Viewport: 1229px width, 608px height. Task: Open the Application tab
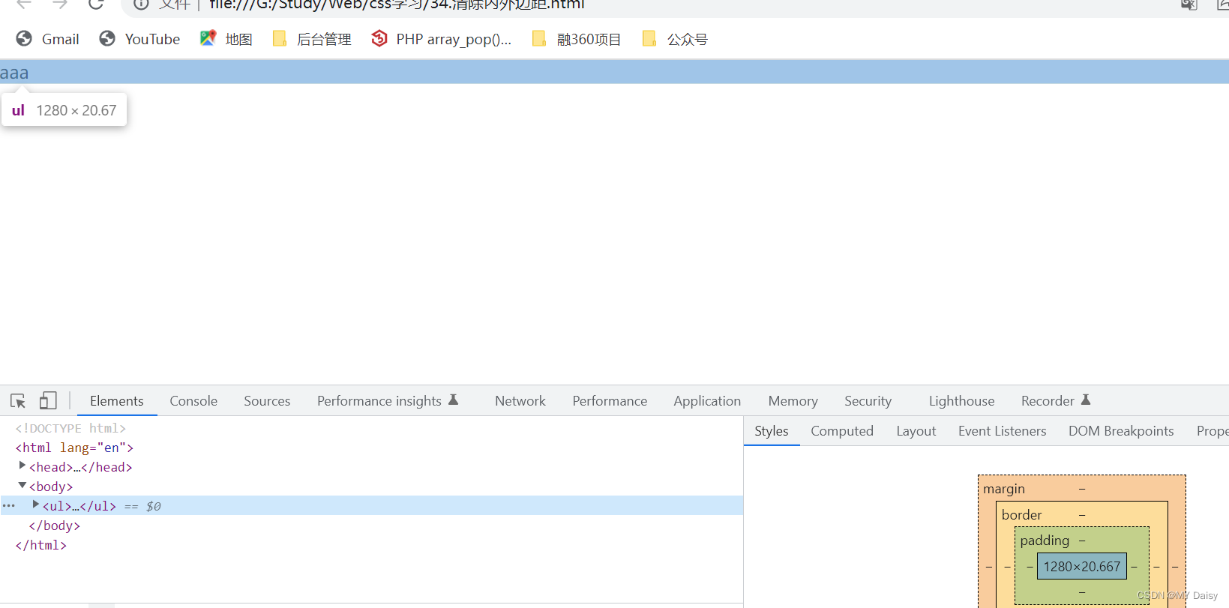tap(707, 401)
